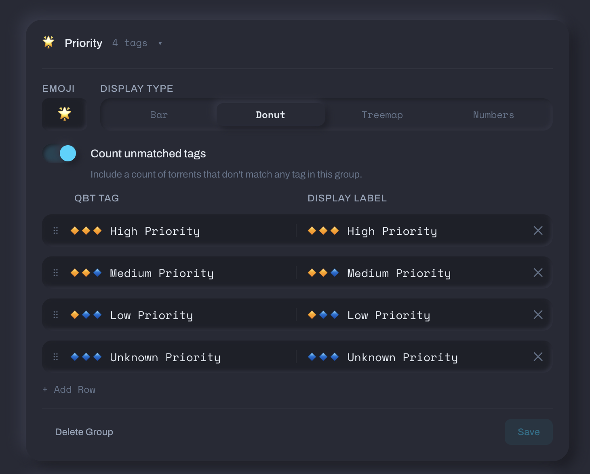The height and width of the screenshot is (474, 590).
Task: Click drag handle of High Priority row
Action: click(56, 231)
